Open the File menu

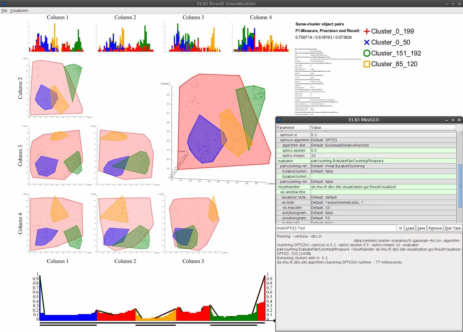(x=4, y=10)
